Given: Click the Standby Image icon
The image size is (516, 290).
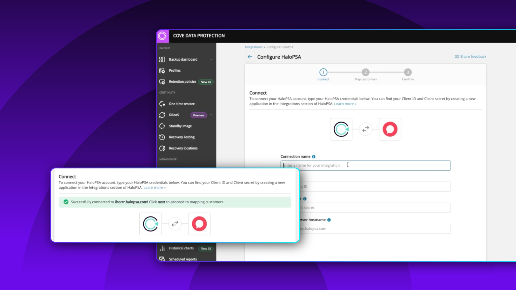Looking at the screenshot, I should pyautogui.click(x=162, y=126).
